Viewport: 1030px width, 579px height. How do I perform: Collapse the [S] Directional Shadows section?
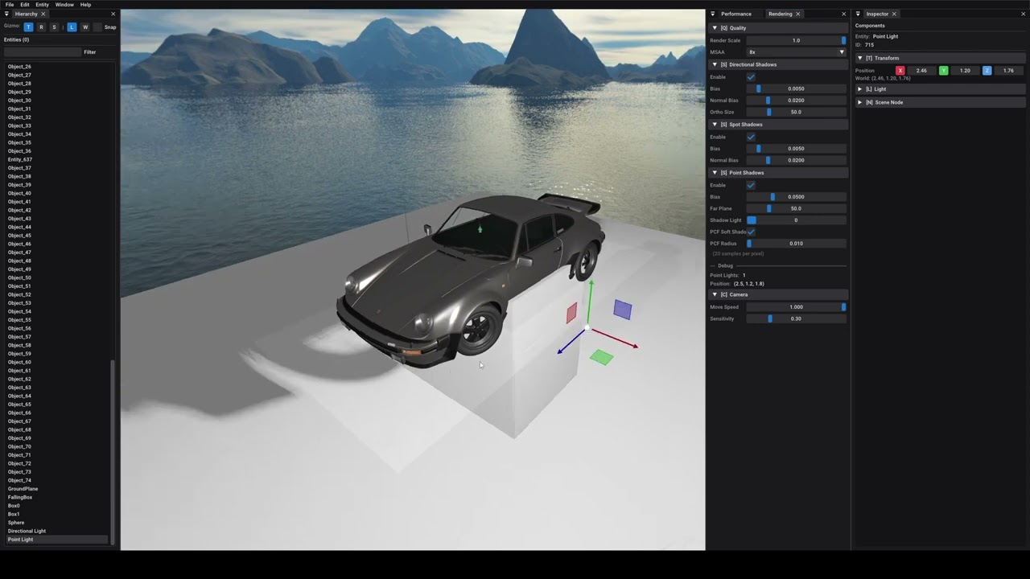point(777,64)
